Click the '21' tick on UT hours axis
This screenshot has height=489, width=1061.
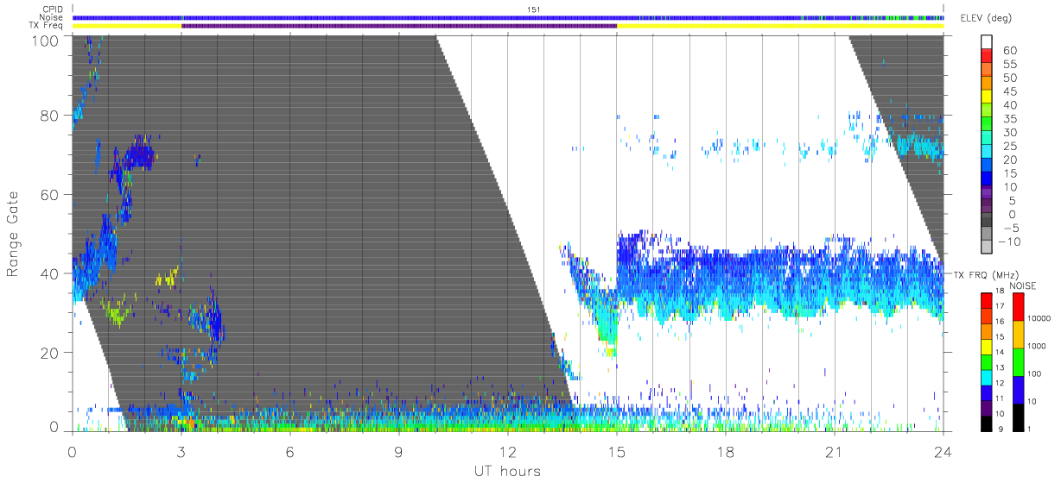click(834, 451)
